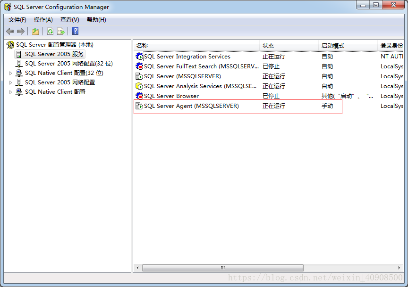The height and width of the screenshot is (287, 408).
Task: Select SQL Native Client 配置 label
Action: [x=55, y=92]
